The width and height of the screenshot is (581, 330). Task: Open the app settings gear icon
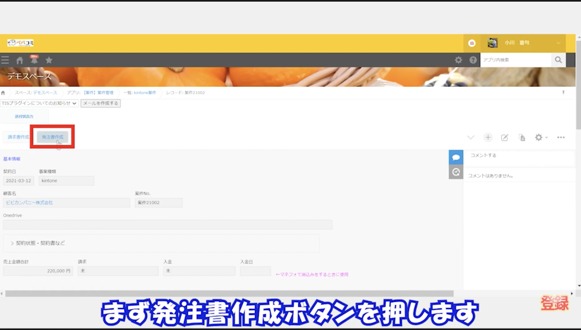539,137
